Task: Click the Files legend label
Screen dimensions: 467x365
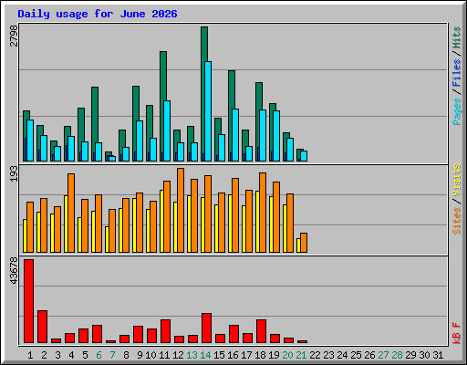Action: coord(456,73)
